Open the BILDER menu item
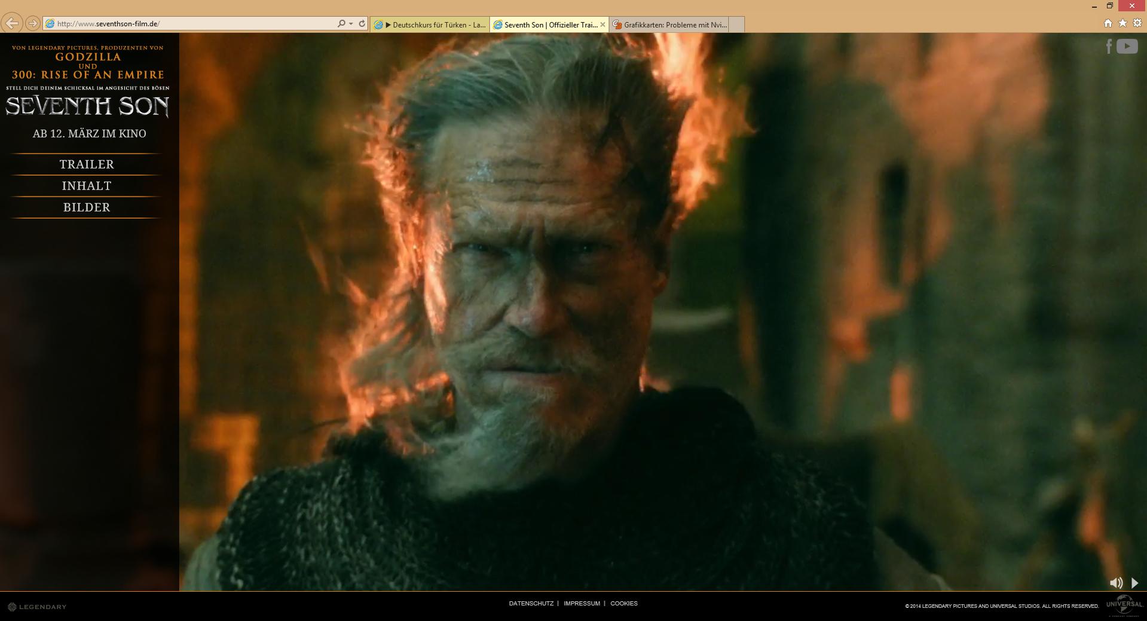1147x621 pixels. tap(87, 207)
